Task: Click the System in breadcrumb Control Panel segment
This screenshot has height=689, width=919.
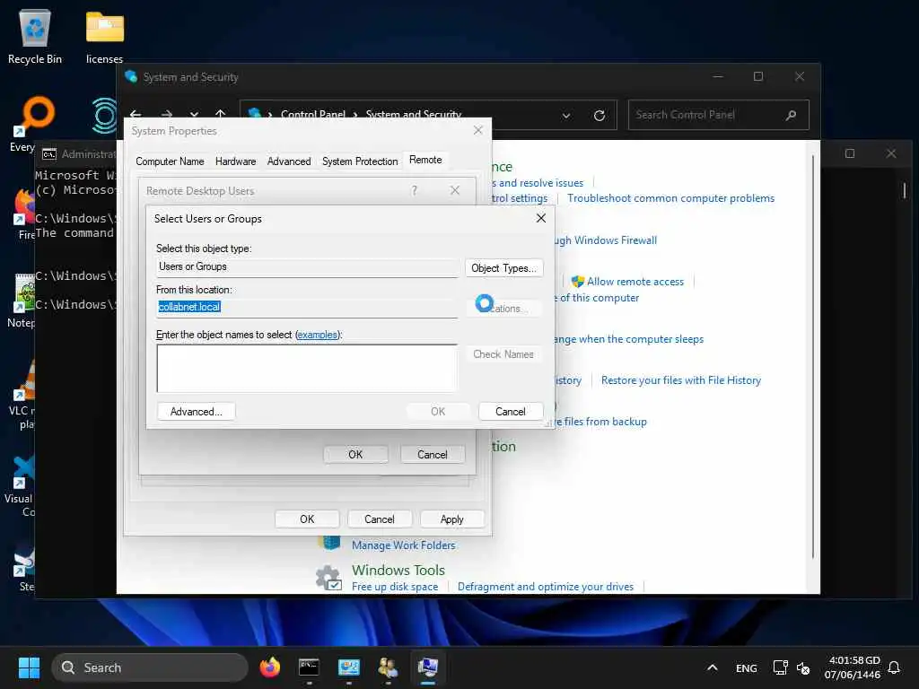Action: click(313, 114)
